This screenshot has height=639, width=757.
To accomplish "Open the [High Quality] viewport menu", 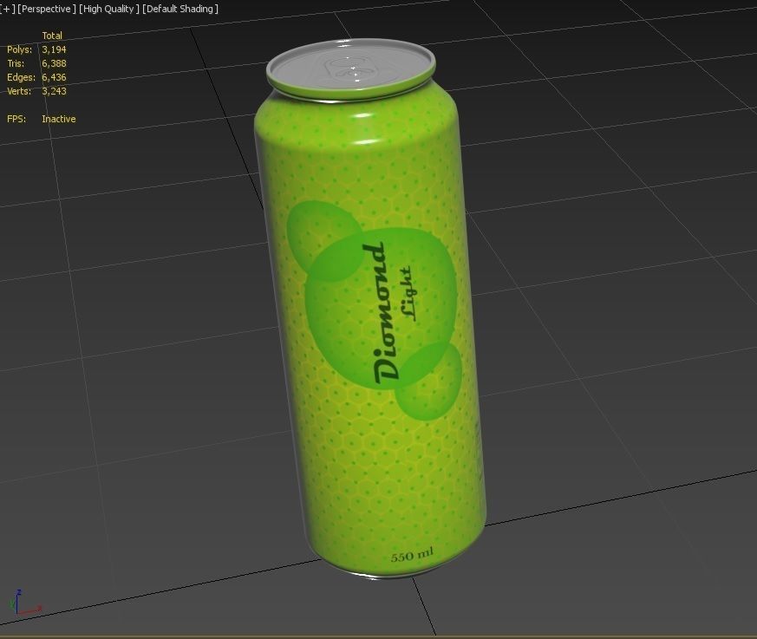I will coord(109,9).
